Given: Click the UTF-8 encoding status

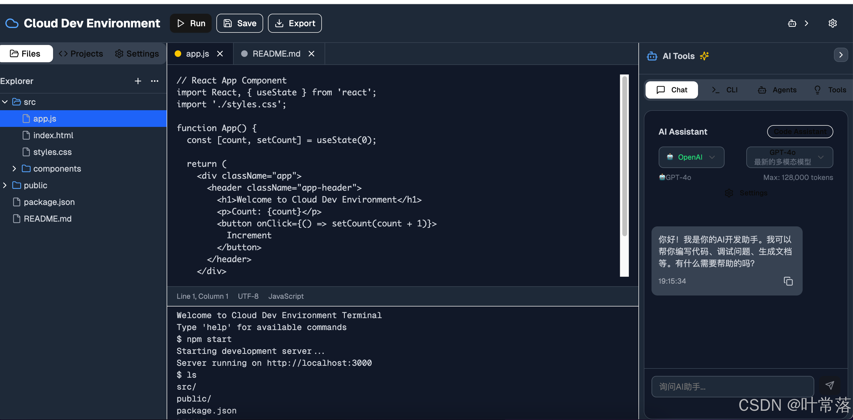Looking at the screenshot, I should [x=248, y=296].
